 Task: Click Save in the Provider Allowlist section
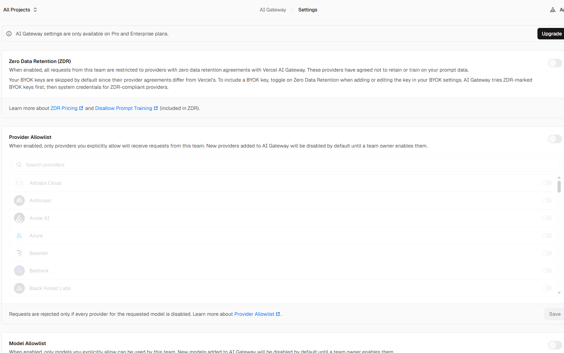coord(555,314)
